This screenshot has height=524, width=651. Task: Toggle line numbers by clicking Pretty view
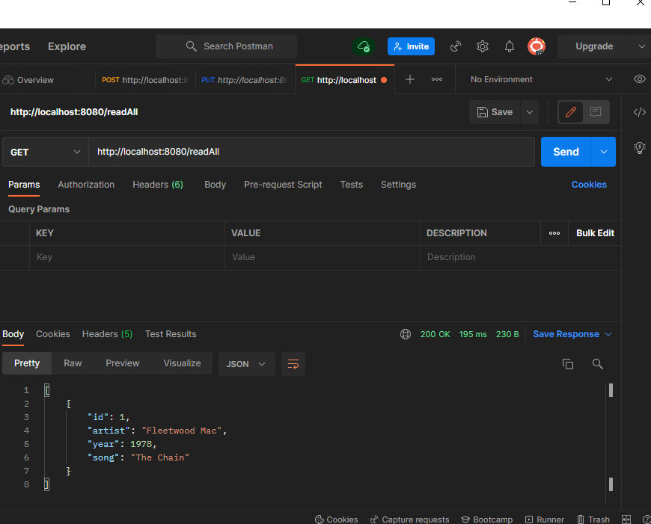tap(27, 363)
